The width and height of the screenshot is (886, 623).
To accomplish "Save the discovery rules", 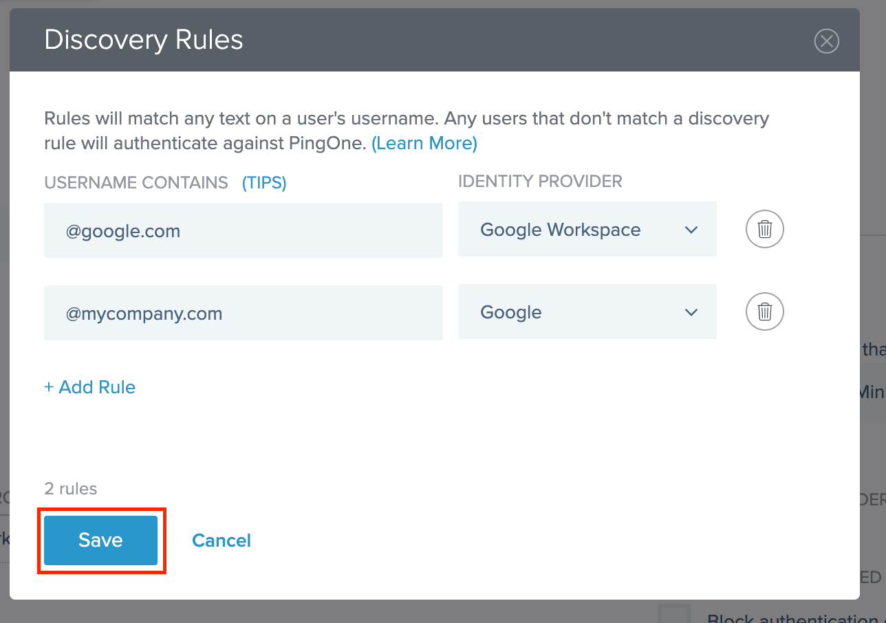I will click(x=101, y=540).
